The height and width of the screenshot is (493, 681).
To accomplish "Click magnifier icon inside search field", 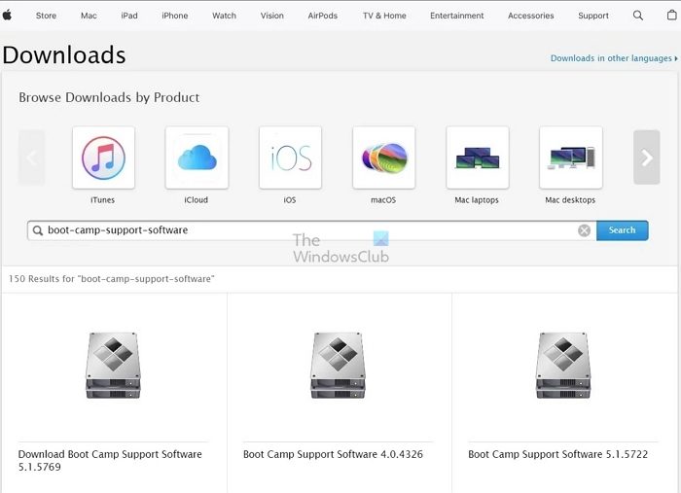I will tap(38, 230).
